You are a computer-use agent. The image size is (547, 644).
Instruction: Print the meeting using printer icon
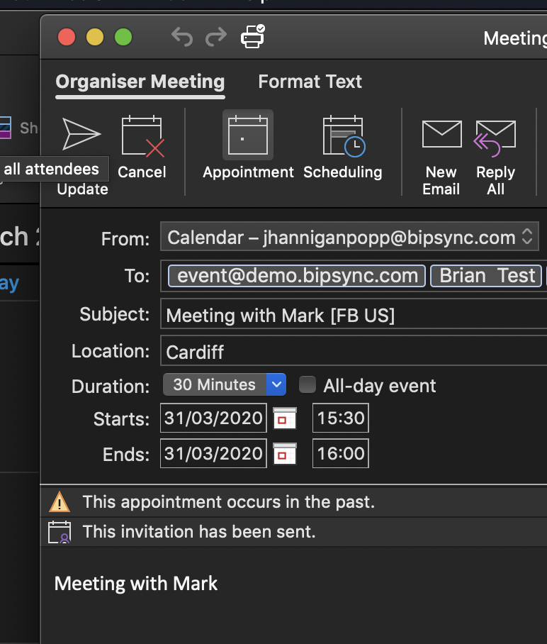pos(252,36)
